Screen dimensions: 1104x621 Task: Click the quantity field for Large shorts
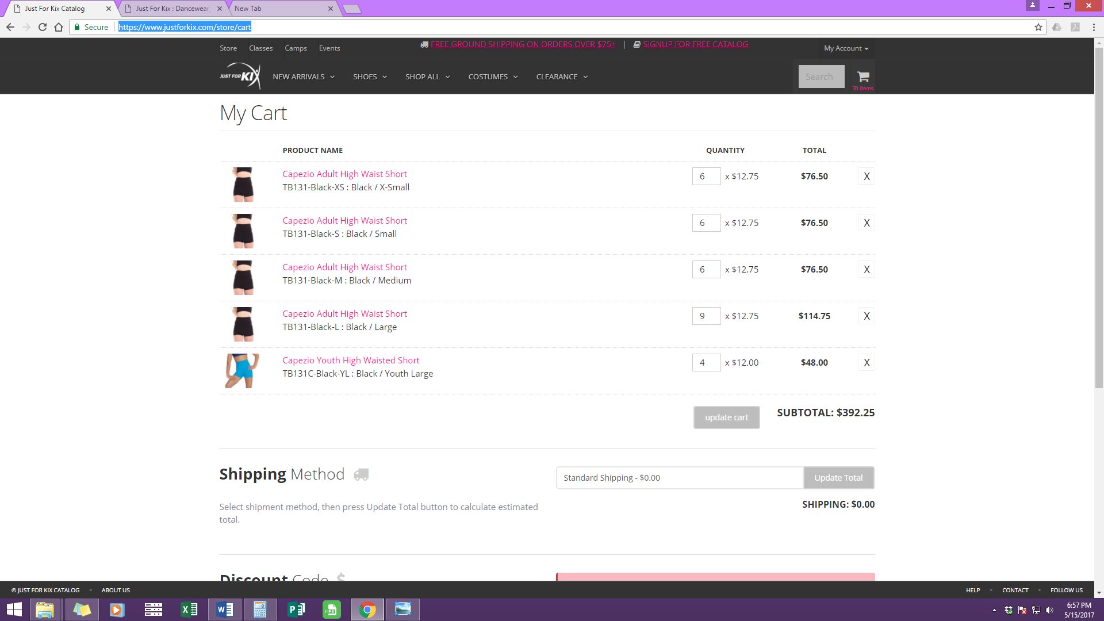pos(706,316)
